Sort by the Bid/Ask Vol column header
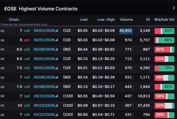The width and height of the screenshot is (177, 119). pos(164,19)
